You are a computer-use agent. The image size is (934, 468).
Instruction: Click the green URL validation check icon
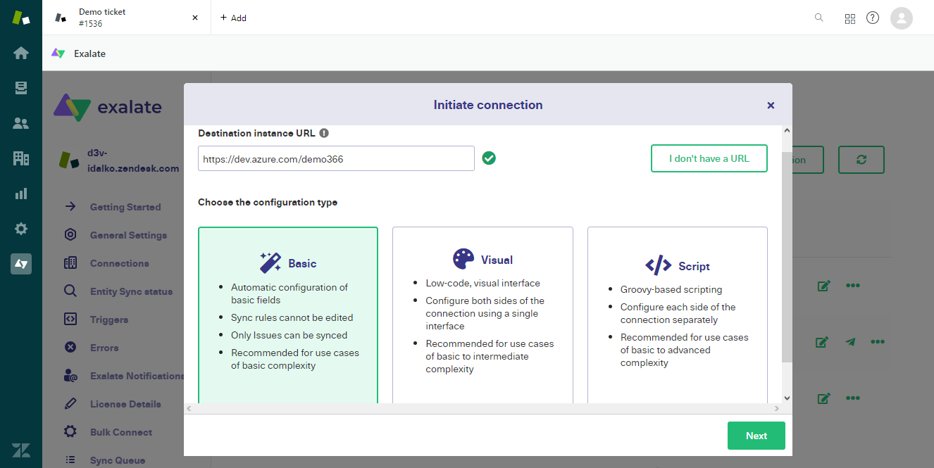click(x=489, y=158)
